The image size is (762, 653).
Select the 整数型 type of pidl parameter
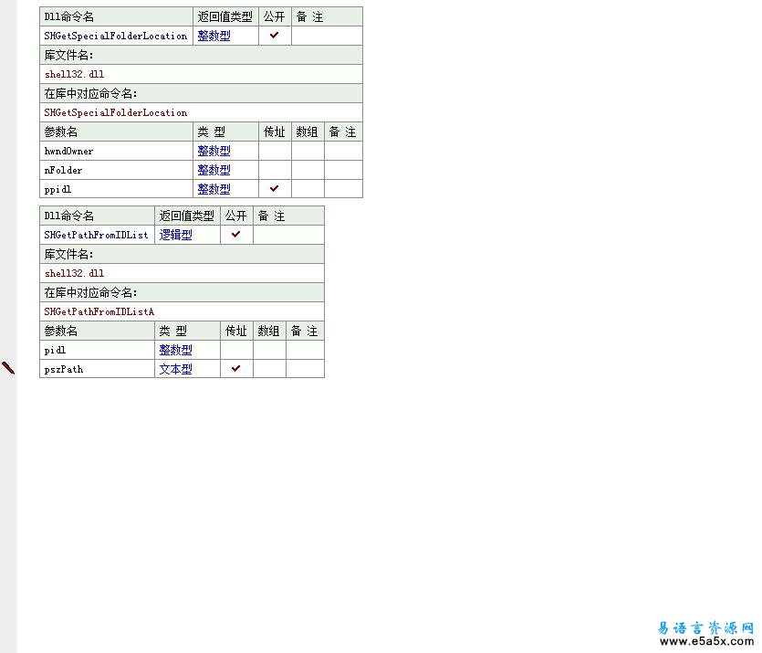175,350
